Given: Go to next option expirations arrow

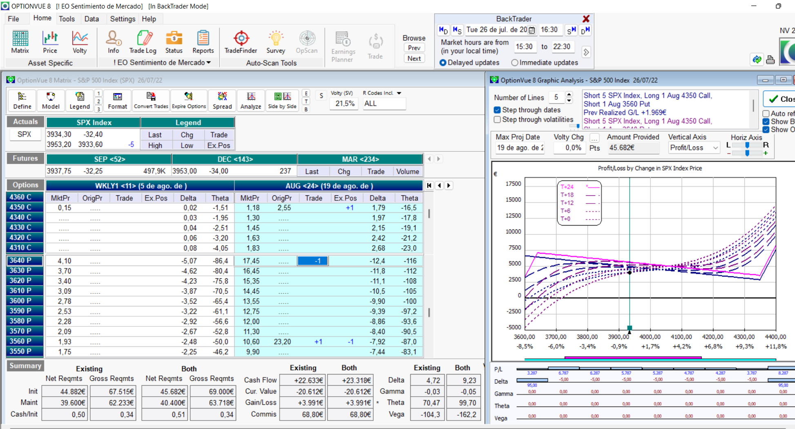Looking at the screenshot, I should click(x=449, y=185).
